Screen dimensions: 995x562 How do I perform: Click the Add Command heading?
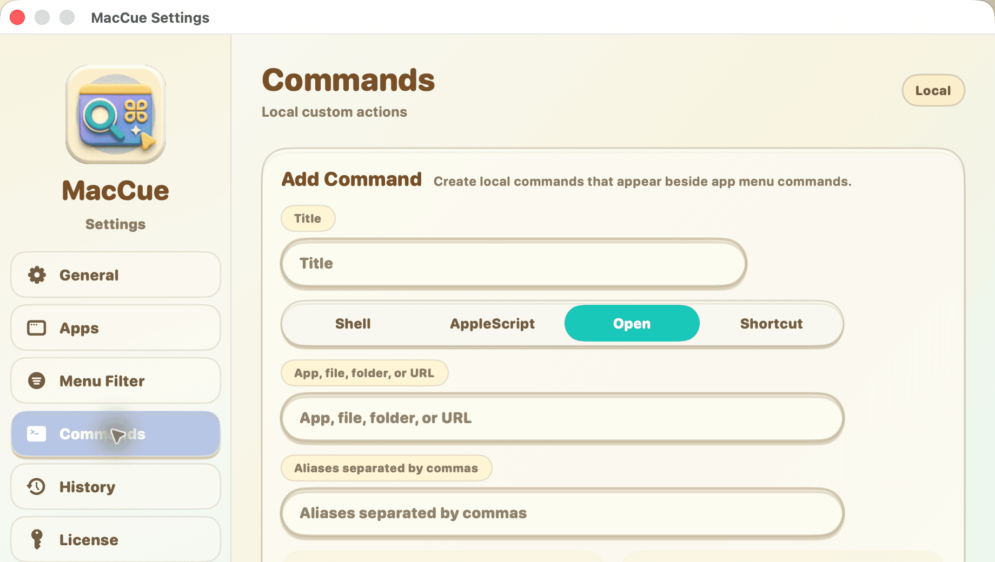pyautogui.click(x=351, y=179)
